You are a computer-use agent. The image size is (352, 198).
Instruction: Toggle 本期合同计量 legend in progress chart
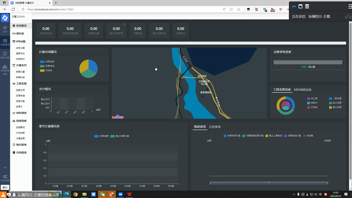point(232,136)
